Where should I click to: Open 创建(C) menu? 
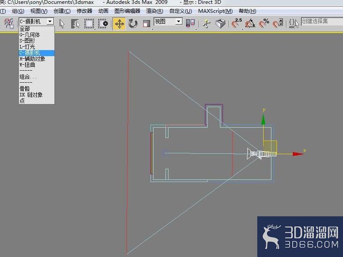(62, 11)
